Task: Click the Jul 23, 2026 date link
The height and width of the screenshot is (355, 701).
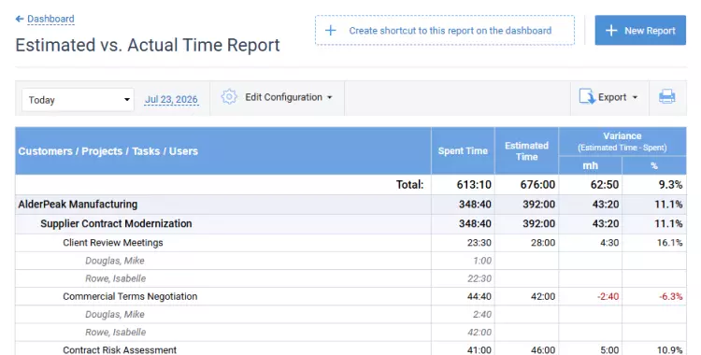Action: 171,99
